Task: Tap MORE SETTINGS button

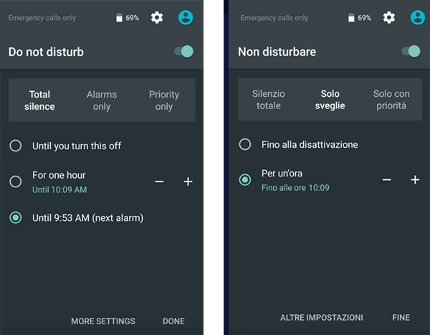Action: click(103, 321)
